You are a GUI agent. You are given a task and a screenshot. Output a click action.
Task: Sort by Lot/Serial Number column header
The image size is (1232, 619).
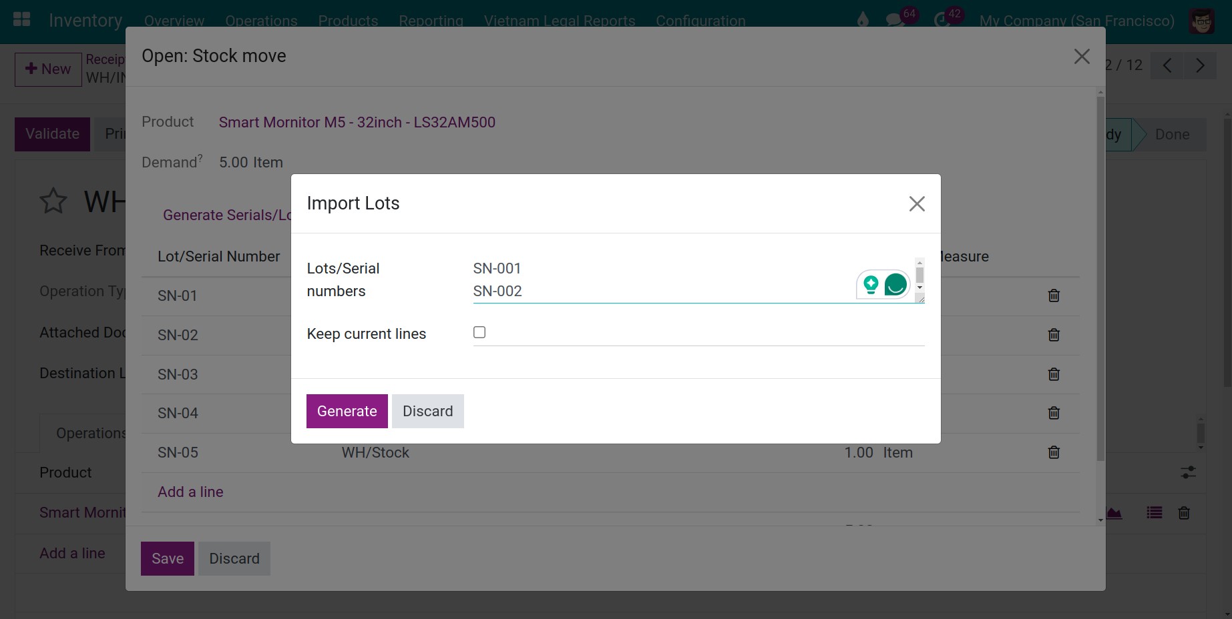(218, 256)
